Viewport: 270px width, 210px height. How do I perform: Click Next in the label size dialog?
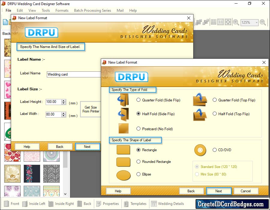[x=87, y=147]
